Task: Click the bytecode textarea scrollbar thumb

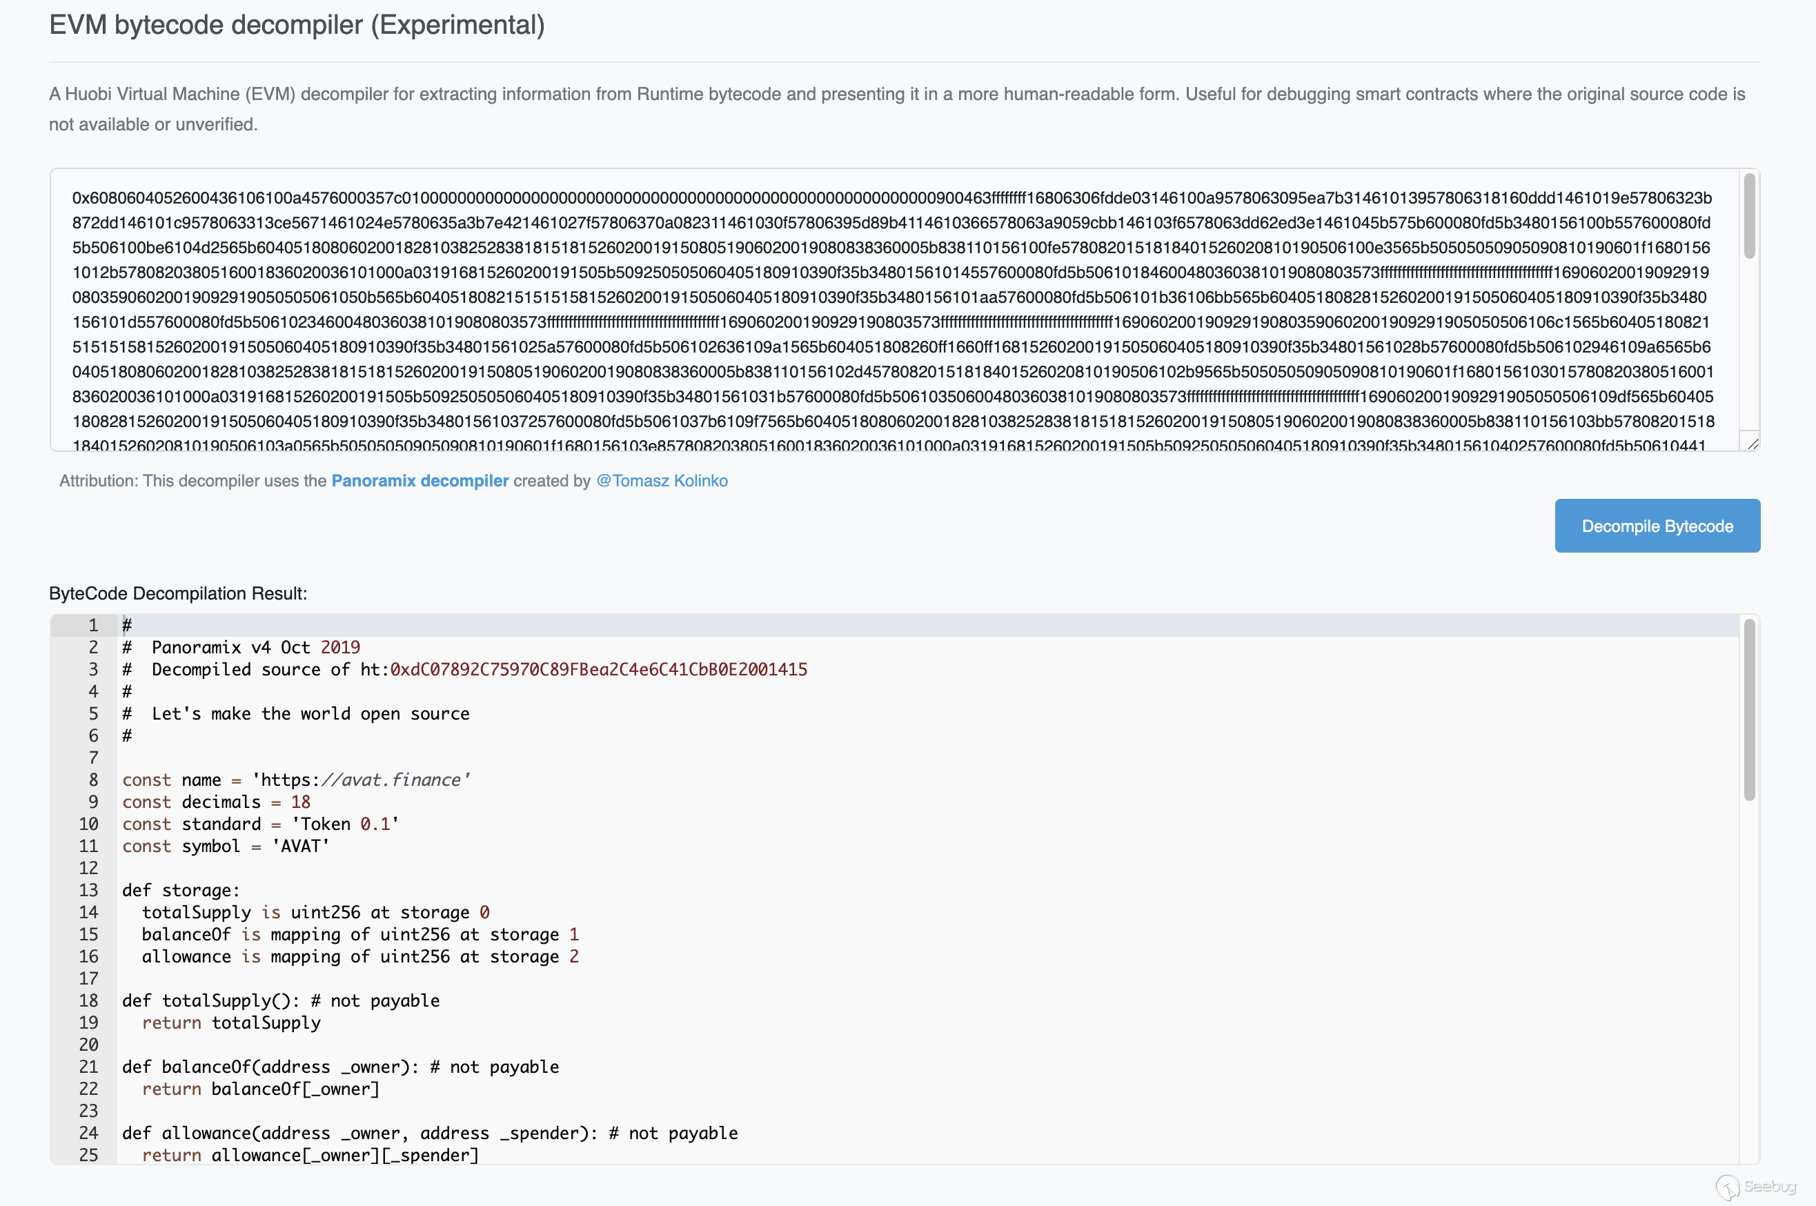Action: coord(1748,217)
